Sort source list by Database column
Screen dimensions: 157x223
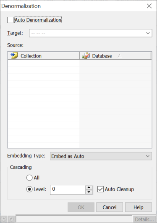[115, 56]
